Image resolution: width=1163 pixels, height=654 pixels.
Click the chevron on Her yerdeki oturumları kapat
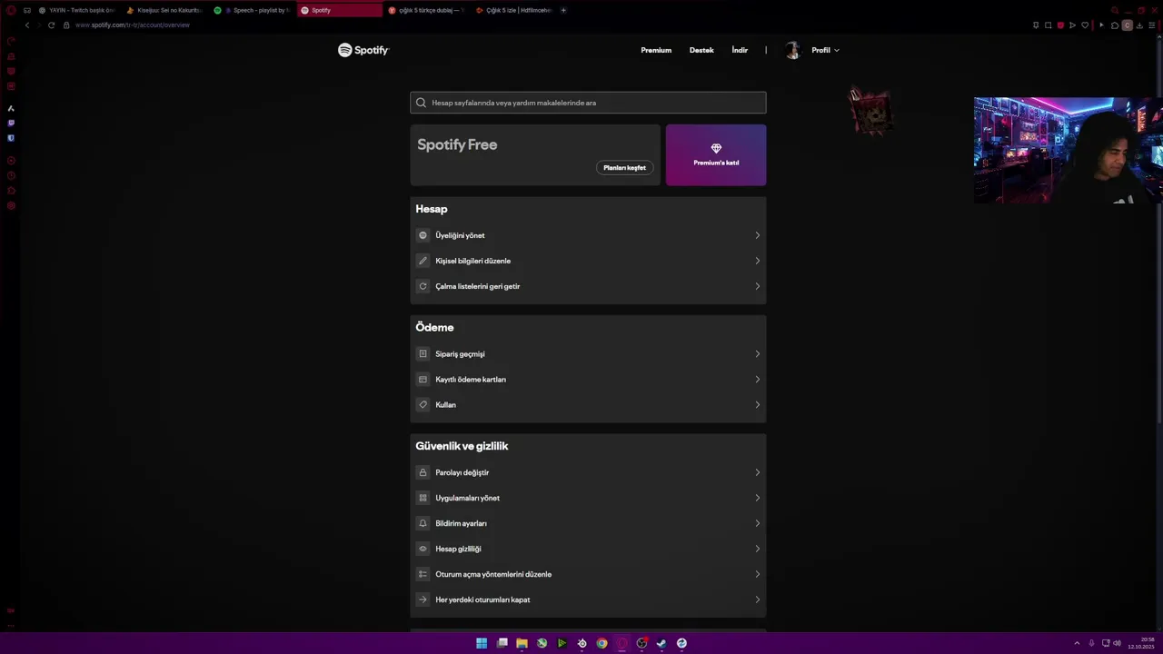tap(757, 599)
